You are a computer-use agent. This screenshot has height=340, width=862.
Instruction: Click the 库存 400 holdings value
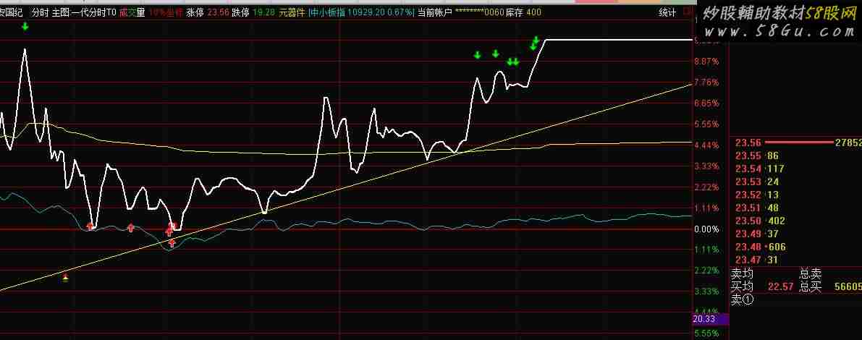coord(523,12)
